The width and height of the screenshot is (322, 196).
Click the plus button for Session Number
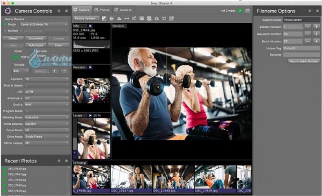316,26
